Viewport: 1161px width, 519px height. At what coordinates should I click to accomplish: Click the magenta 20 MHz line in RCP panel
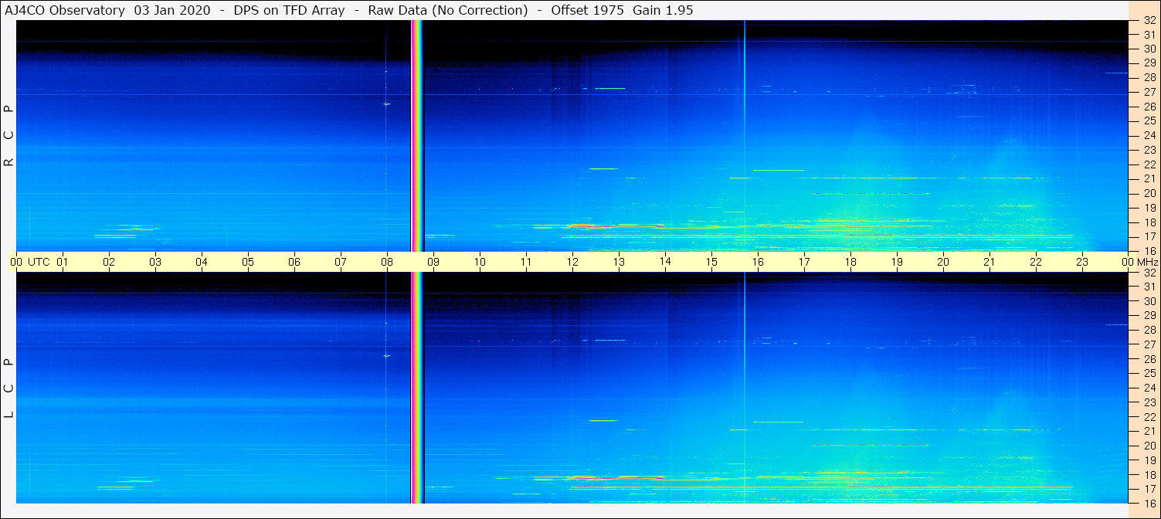[x=871, y=193]
